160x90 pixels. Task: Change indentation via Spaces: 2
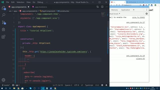(68, 85)
